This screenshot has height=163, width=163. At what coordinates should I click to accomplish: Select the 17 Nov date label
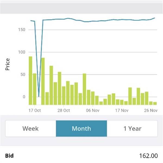click(x=121, y=111)
